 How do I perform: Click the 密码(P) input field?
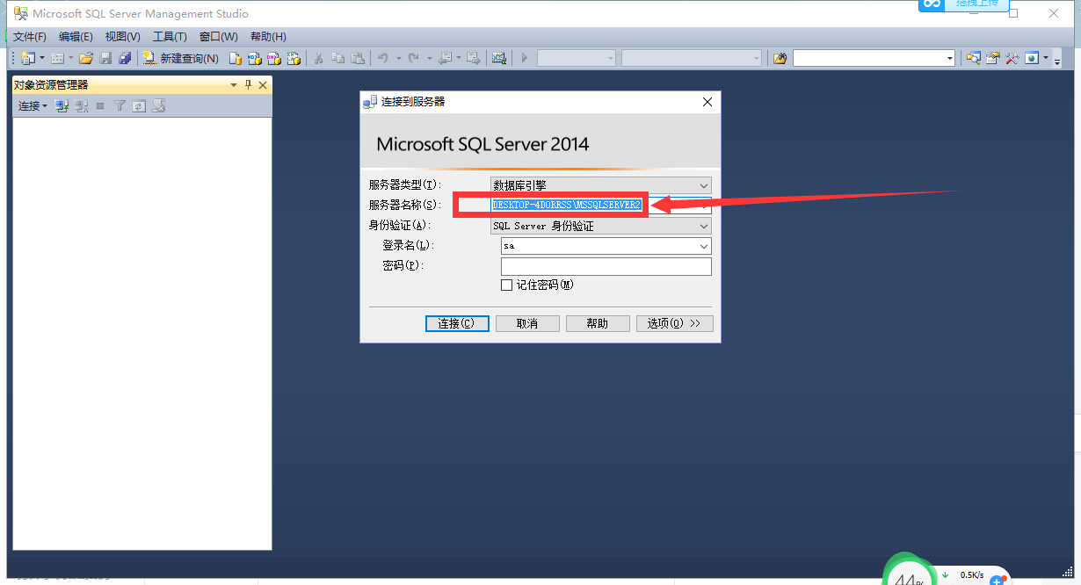pos(606,266)
